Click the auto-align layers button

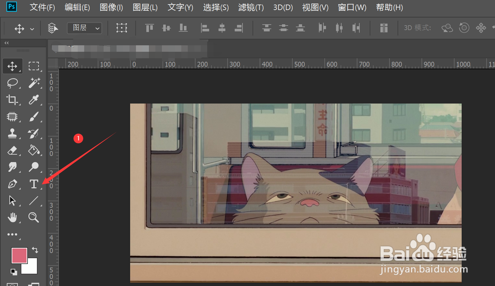coord(384,28)
